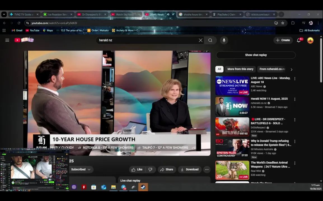Open the bookmarks apps grid icon
The width and height of the screenshot is (323, 201).
(x=4, y=30)
